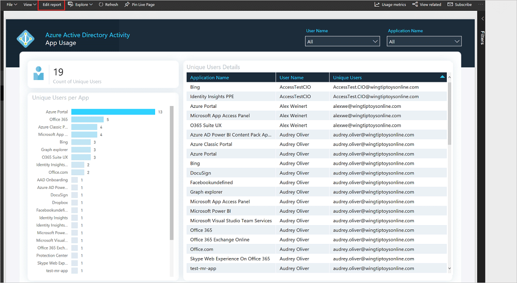Open the Filters side pane label
This screenshot has width=517, height=283.
[x=482, y=38]
